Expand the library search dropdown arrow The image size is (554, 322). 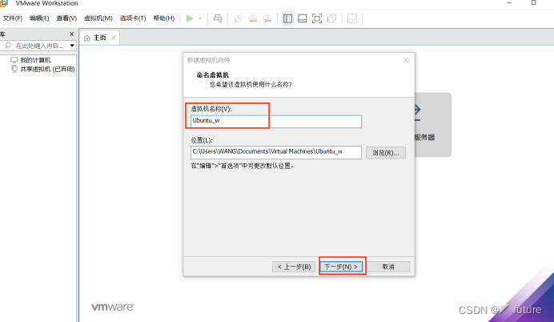tap(72, 46)
